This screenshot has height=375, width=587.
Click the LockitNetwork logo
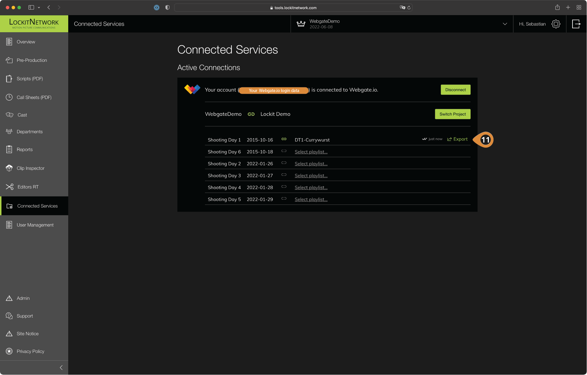pos(34,24)
